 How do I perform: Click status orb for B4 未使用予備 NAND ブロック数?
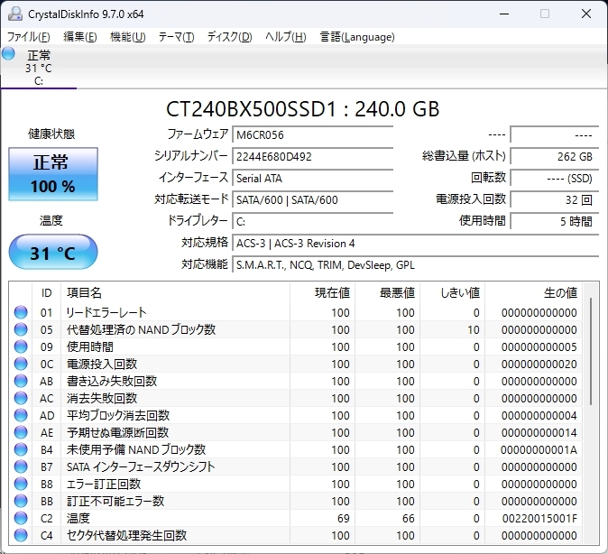click(21, 449)
